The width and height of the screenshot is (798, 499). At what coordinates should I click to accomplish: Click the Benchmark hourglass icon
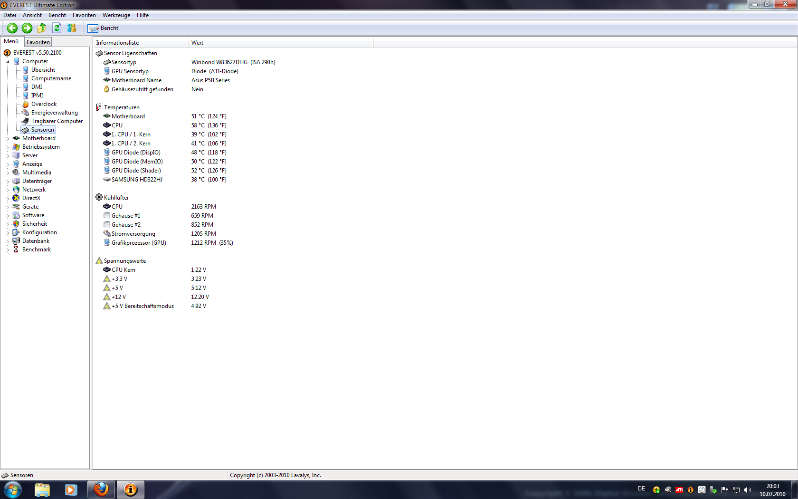(x=16, y=249)
